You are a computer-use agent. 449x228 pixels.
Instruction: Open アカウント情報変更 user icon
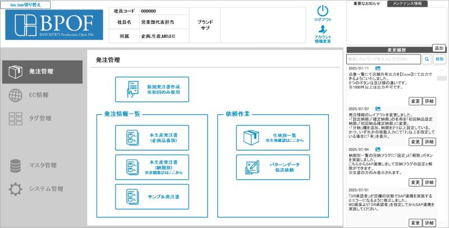click(x=323, y=30)
